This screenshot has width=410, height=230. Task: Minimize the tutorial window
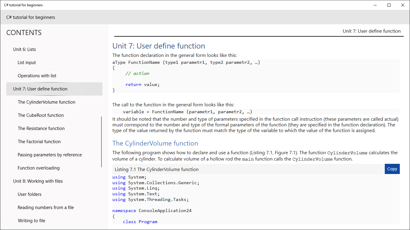tap(375, 5)
